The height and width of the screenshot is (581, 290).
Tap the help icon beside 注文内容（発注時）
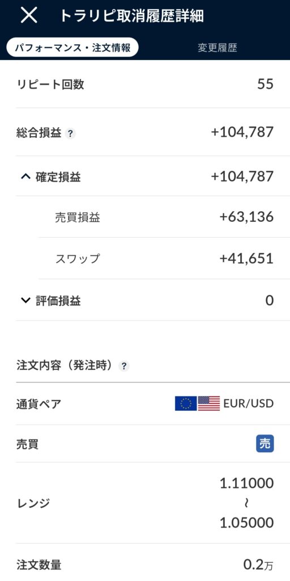tap(124, 367)
